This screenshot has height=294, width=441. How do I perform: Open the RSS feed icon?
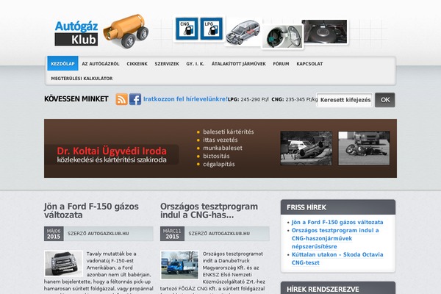(x=121, y=99)
